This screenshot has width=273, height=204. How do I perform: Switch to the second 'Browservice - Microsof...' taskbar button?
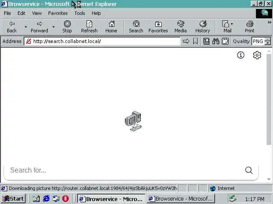(x=181, y=198)
